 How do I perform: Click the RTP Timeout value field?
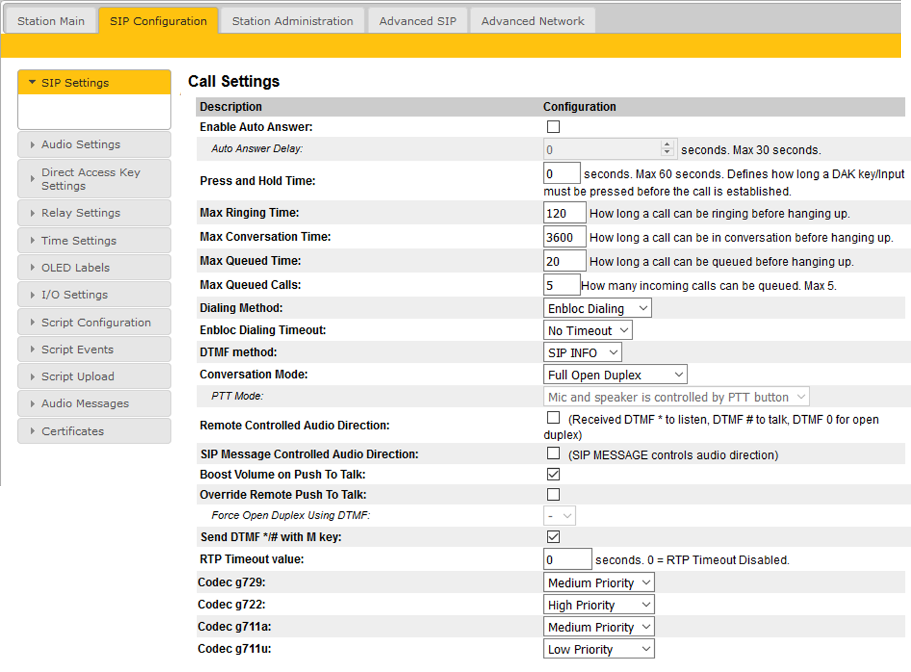(x=567, y=559)
